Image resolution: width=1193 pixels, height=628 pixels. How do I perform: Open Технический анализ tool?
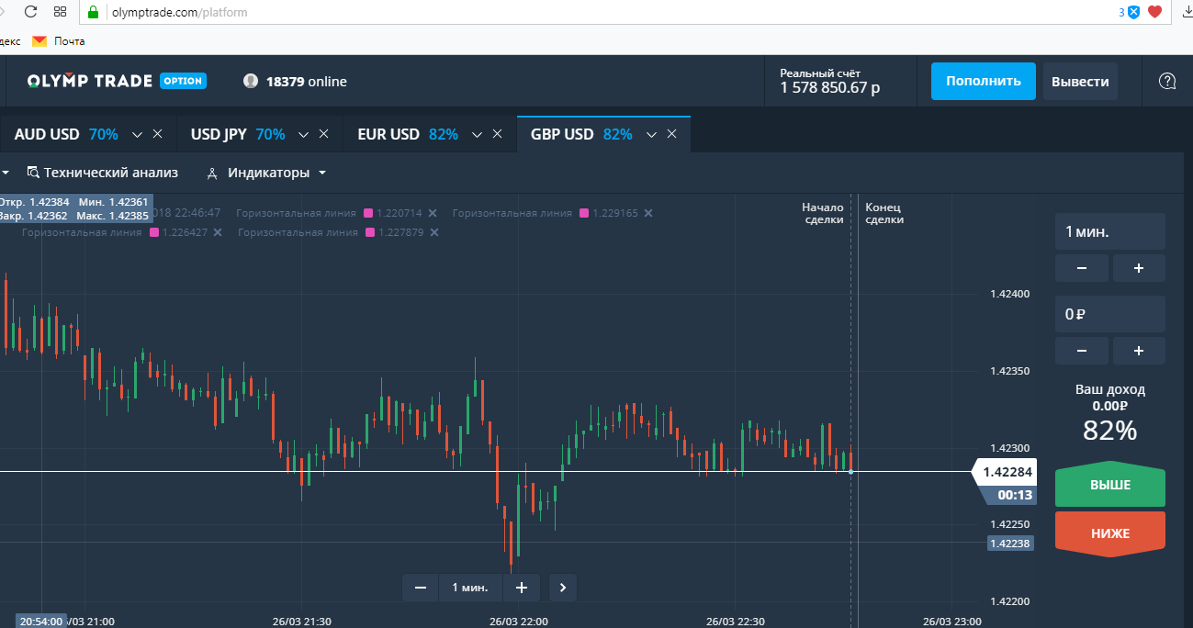[x=102, y=173]
